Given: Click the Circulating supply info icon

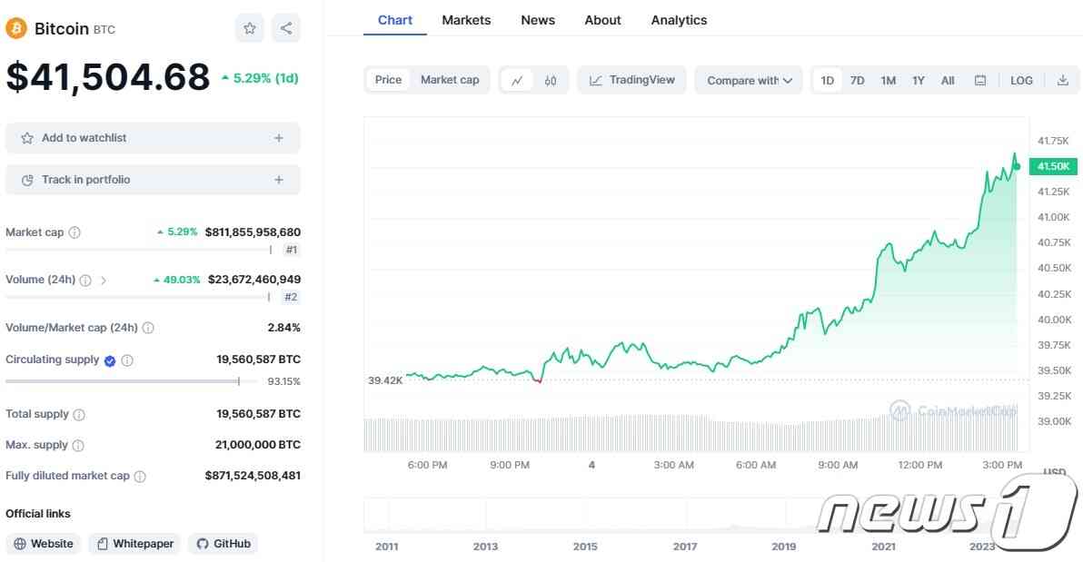Looking at the screenshot, I should [x=127, y=360].
